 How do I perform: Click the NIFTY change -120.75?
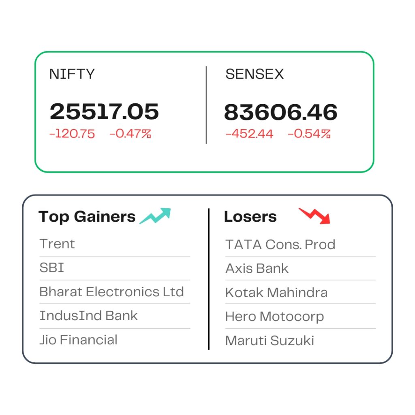(72, 134)
